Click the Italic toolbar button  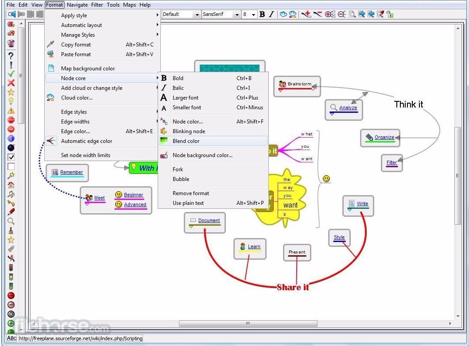click(271, 14)
